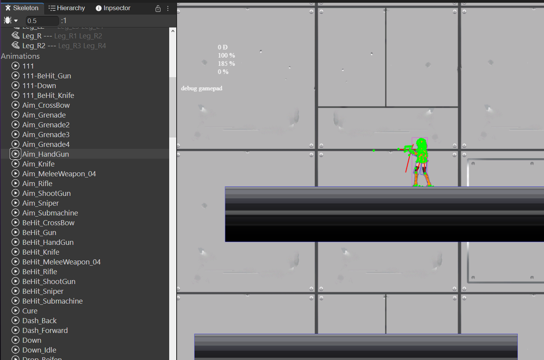Image resolution: width=544 pixels, height=360 pixels.
Task: Click the green character in the scene
Action: click(421, 161)
